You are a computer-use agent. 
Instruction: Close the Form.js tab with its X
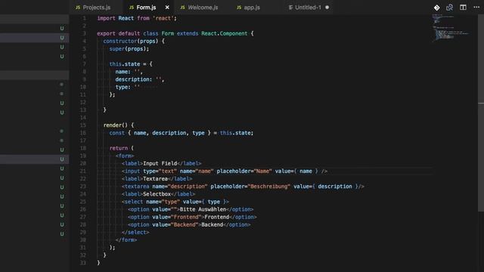click(167, 8)
